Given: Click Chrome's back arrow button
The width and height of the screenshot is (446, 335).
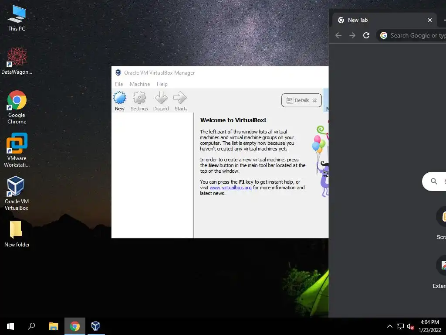Looking at the screenshot, I should [x=338, y=35].
